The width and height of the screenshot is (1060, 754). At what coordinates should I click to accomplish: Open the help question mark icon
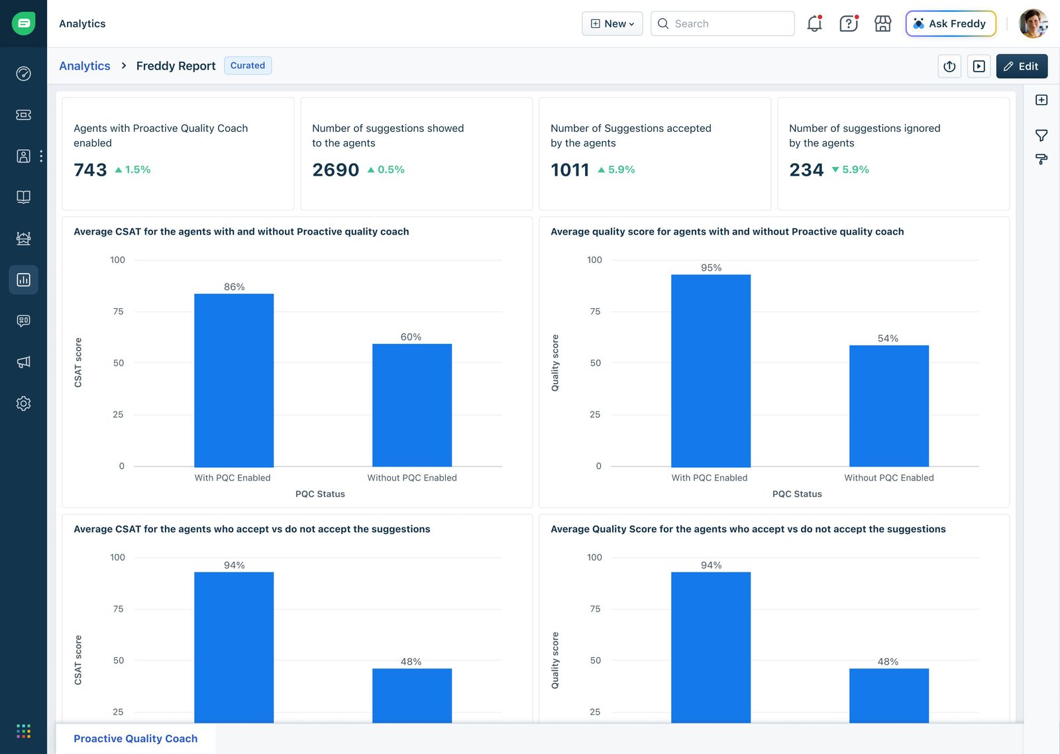pyautogui.click(x=849, y=24)
